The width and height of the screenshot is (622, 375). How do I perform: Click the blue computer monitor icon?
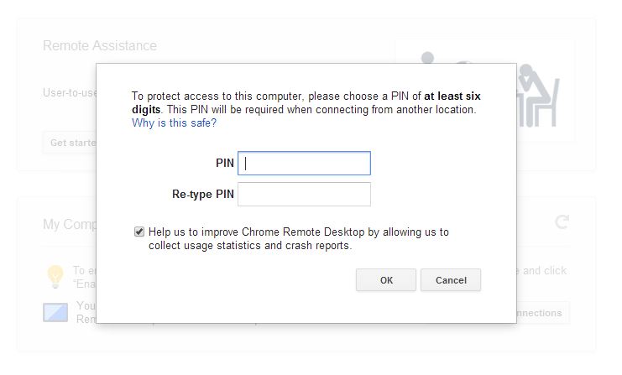coord(55,312)
